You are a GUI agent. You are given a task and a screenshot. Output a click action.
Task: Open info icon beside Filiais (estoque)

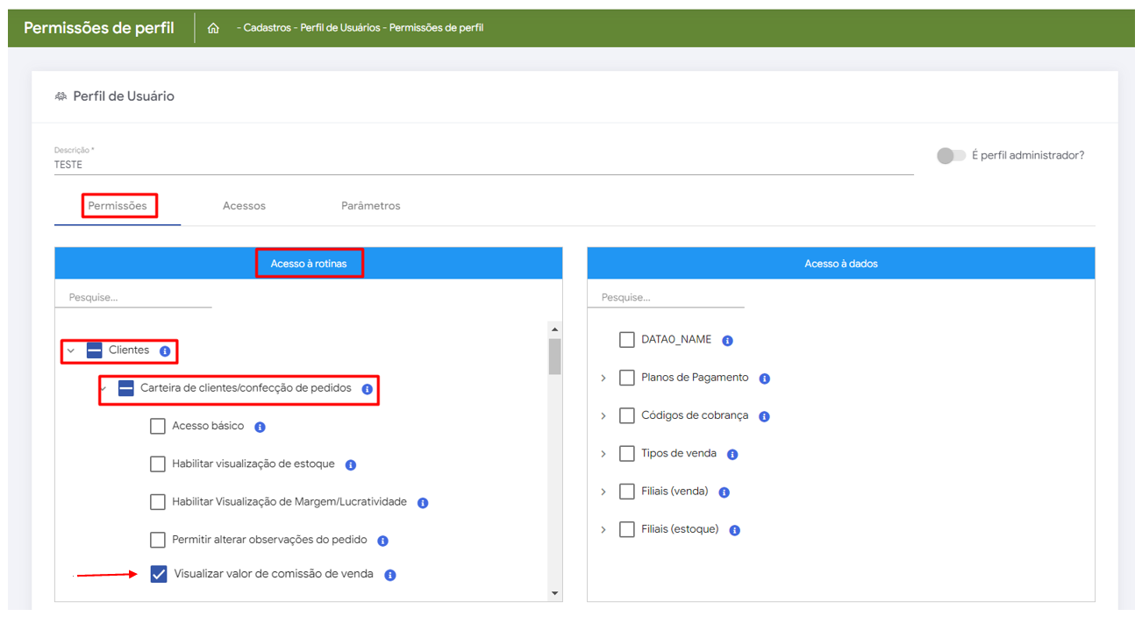pos(735,530)
